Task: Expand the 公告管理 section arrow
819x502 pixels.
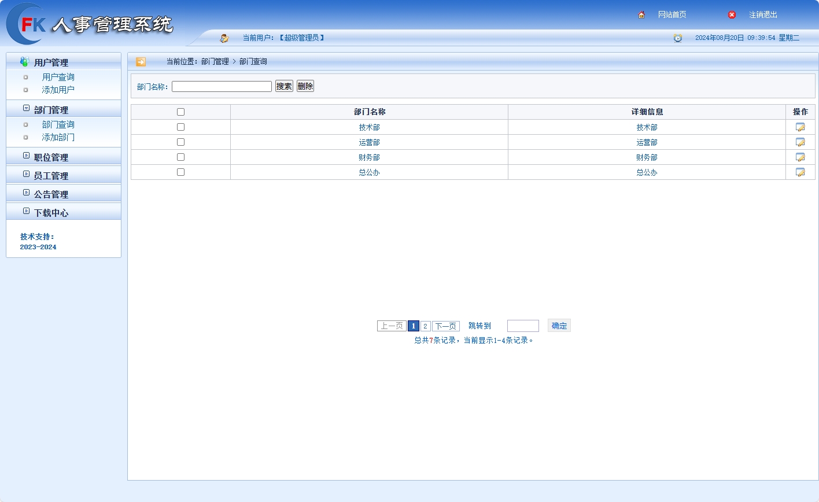Action: tap(26, 193)
